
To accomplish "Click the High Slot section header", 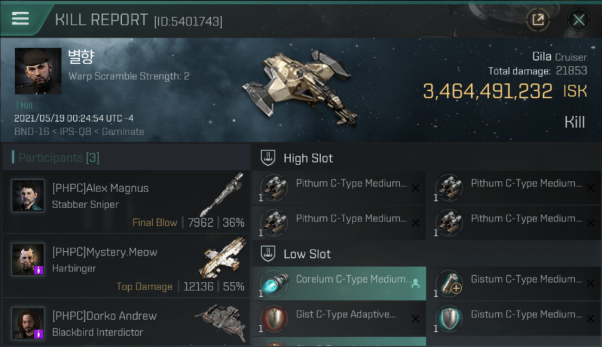I will tap(308, 158).
